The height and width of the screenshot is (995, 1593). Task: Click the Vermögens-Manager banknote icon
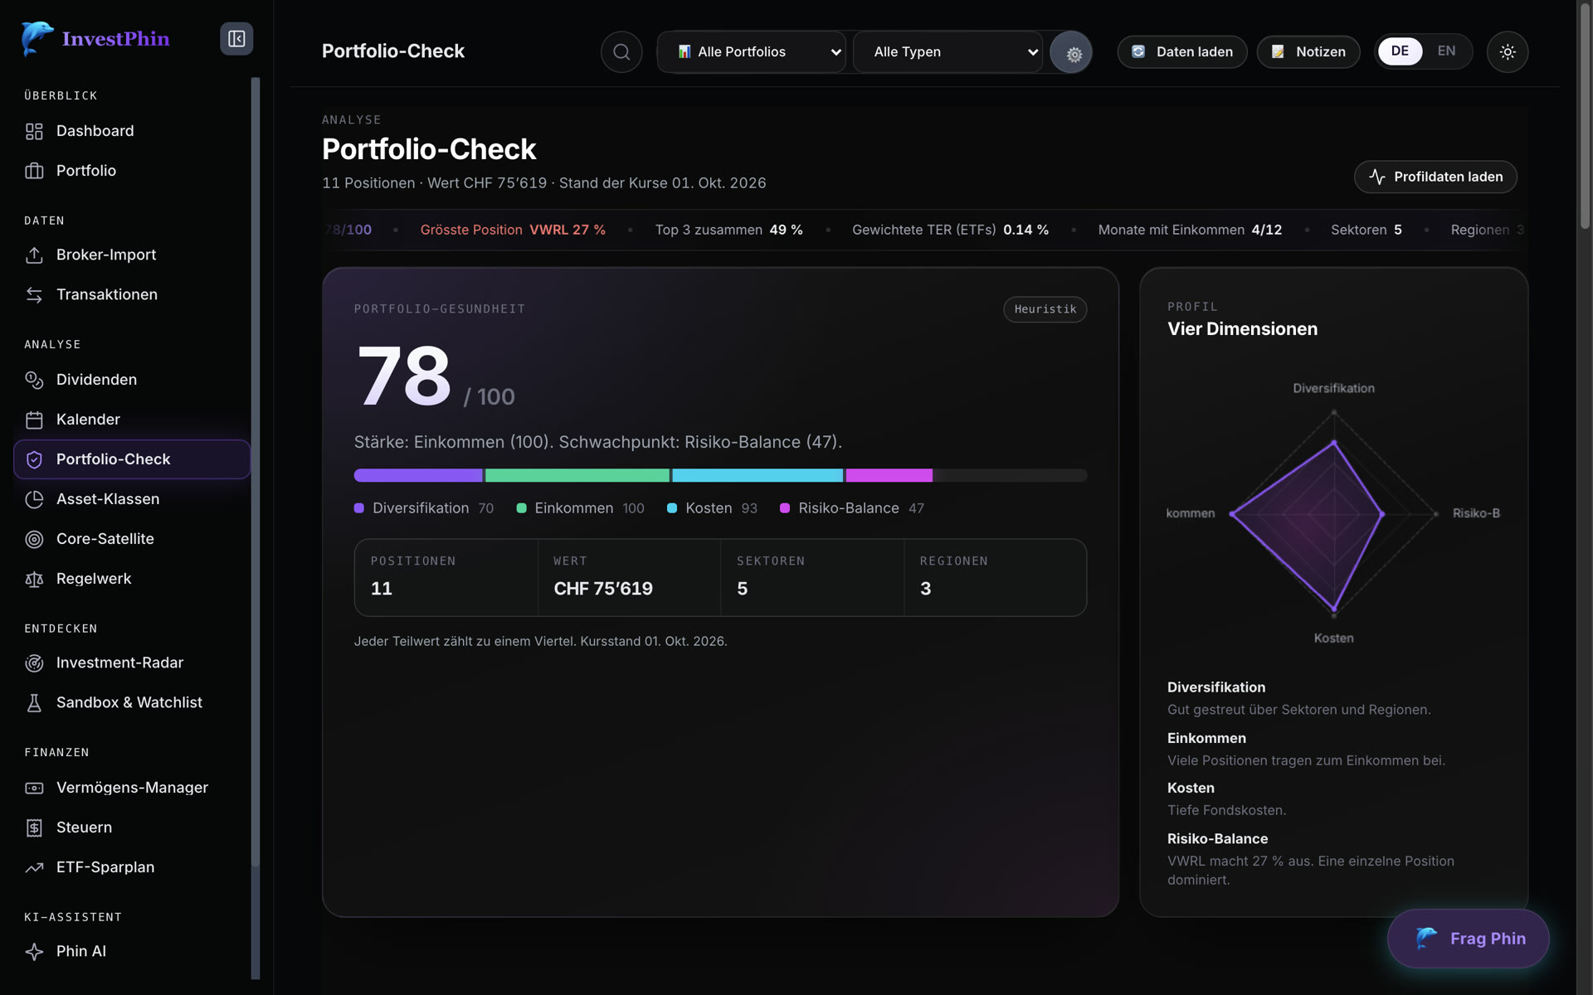(x=34, y=788)
